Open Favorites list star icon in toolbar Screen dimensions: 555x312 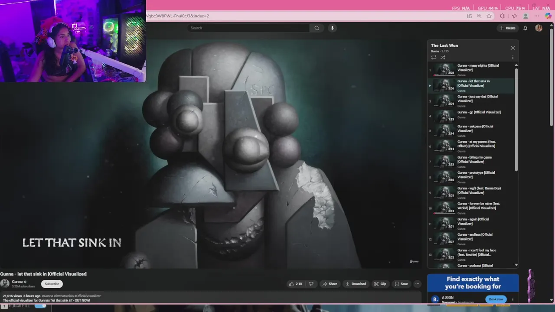[514, 16]
